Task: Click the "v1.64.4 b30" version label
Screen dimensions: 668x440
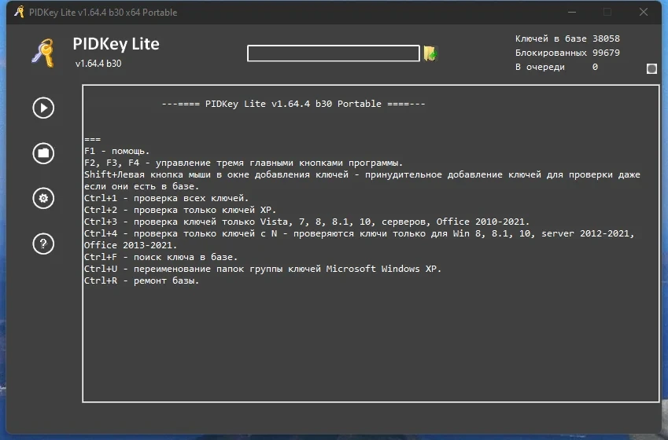Action: click(98, 64)
